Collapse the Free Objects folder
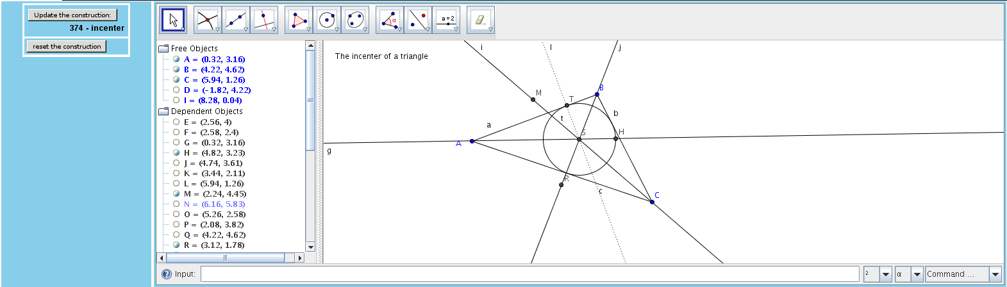This screenshot has width=1007, height=287. click(163, 49)
